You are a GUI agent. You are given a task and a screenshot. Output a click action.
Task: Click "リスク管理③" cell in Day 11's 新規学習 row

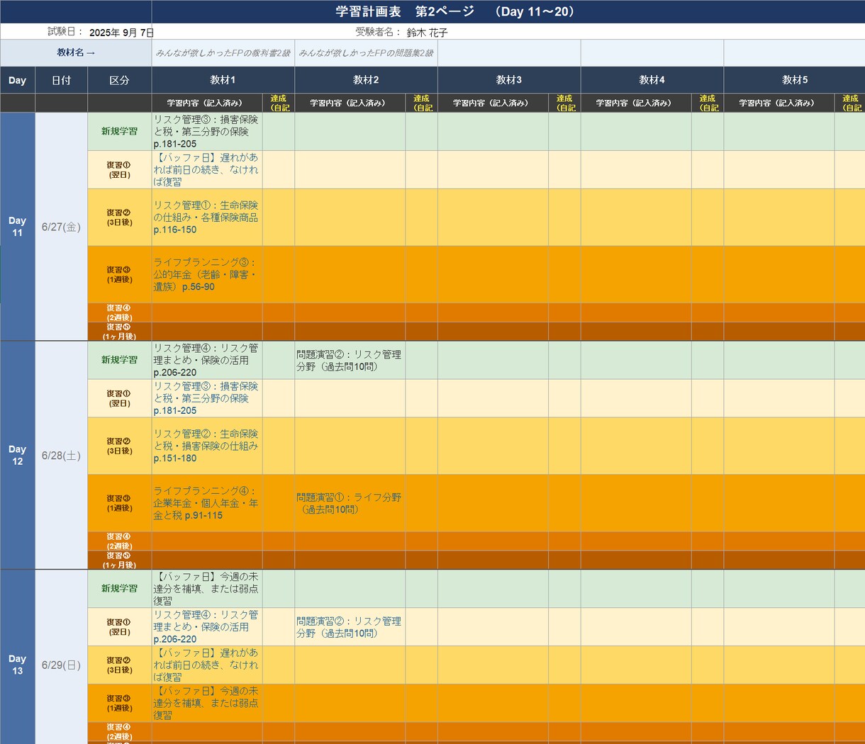coord(207,132)
